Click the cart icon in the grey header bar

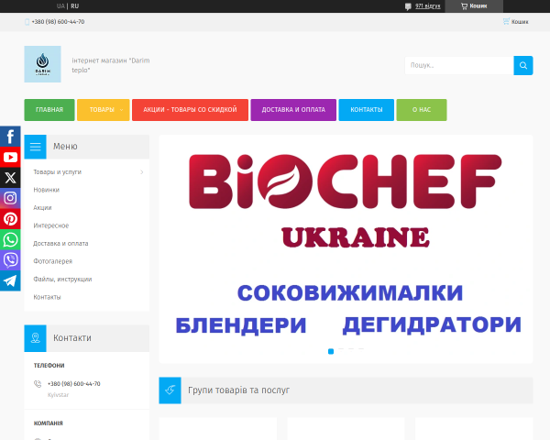pyautogui.click(x=506, y=21)
